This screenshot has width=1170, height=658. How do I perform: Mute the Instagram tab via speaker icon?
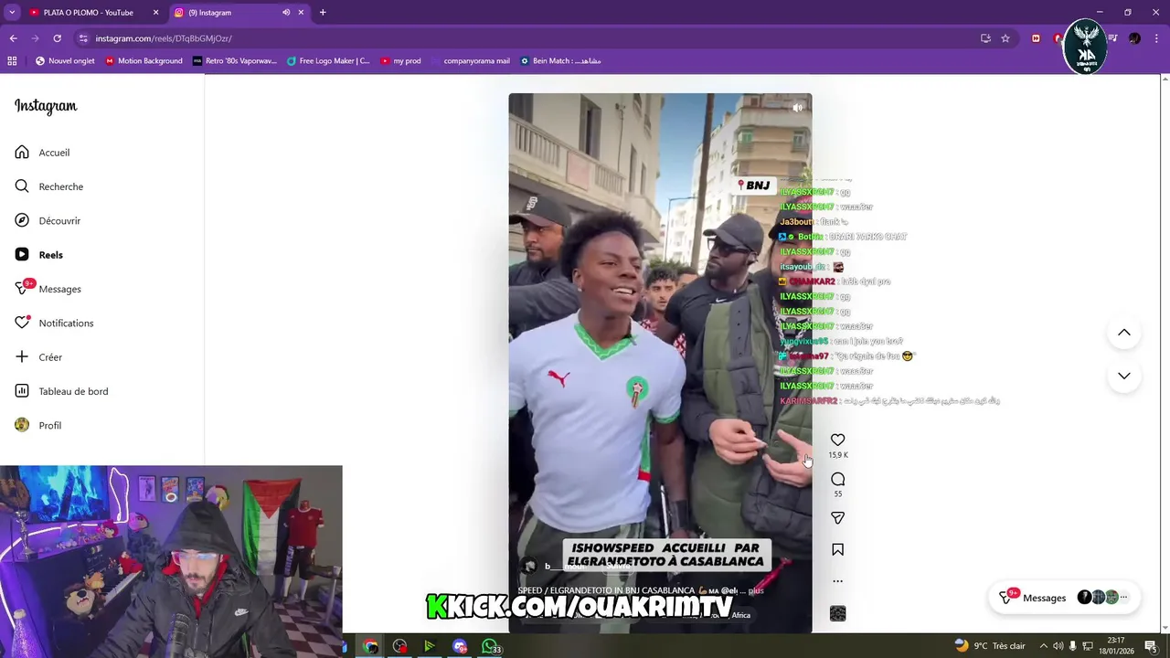click(x=286, y=13)
